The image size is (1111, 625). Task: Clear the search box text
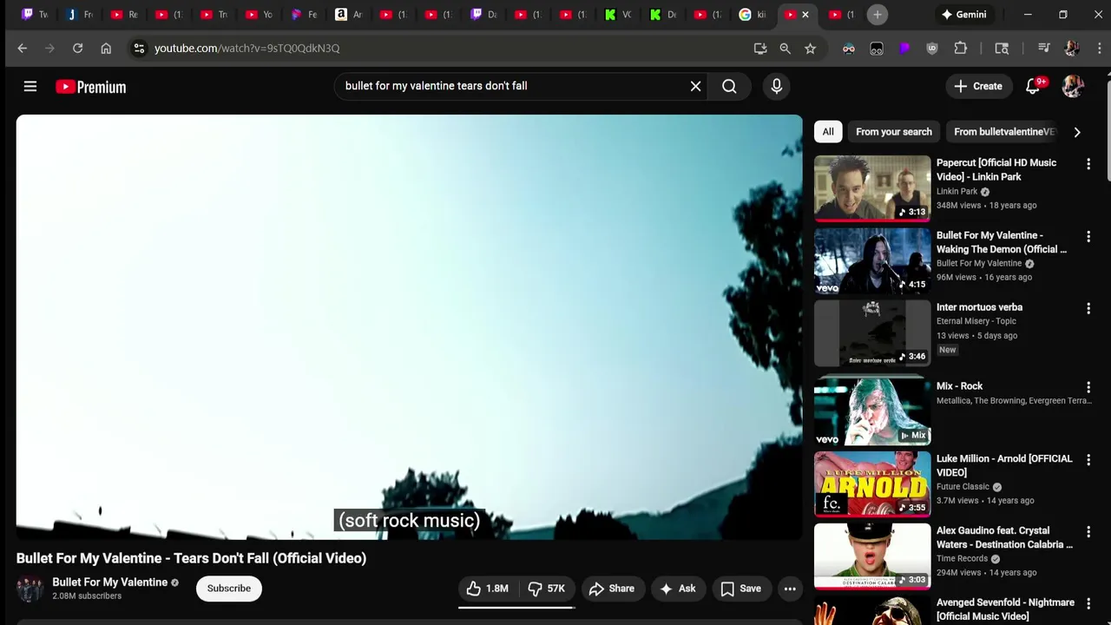695,86
